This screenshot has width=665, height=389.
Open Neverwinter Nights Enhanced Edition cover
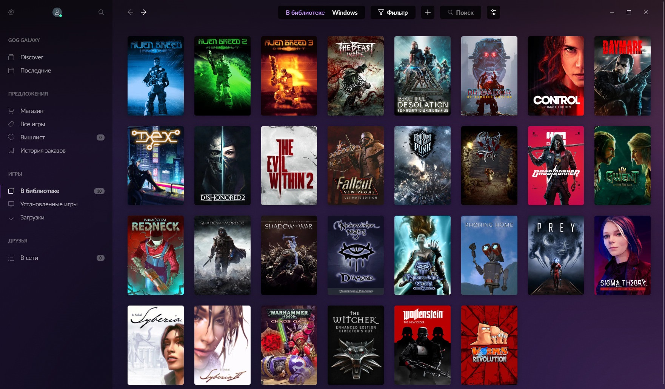click(x=422, y=255)
